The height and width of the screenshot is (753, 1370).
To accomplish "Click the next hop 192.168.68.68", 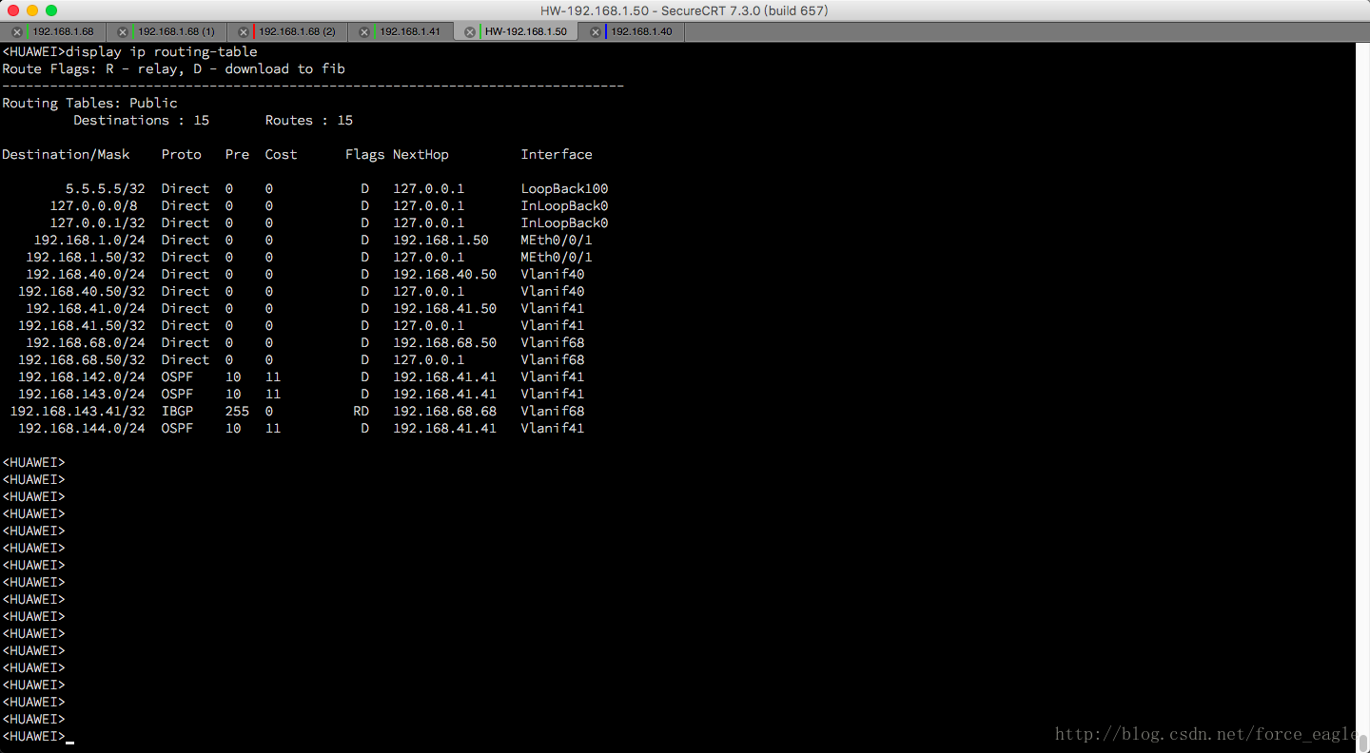I will click(444, 411).
